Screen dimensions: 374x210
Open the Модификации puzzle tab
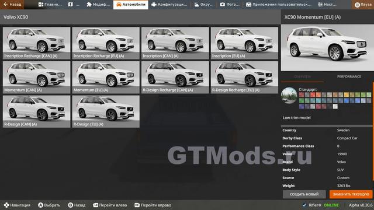[x=98, y=5]
